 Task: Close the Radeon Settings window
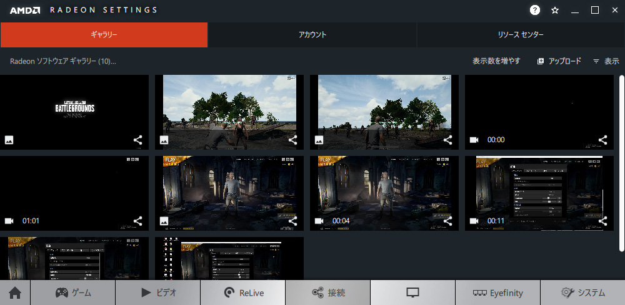[x=614, y=11]
